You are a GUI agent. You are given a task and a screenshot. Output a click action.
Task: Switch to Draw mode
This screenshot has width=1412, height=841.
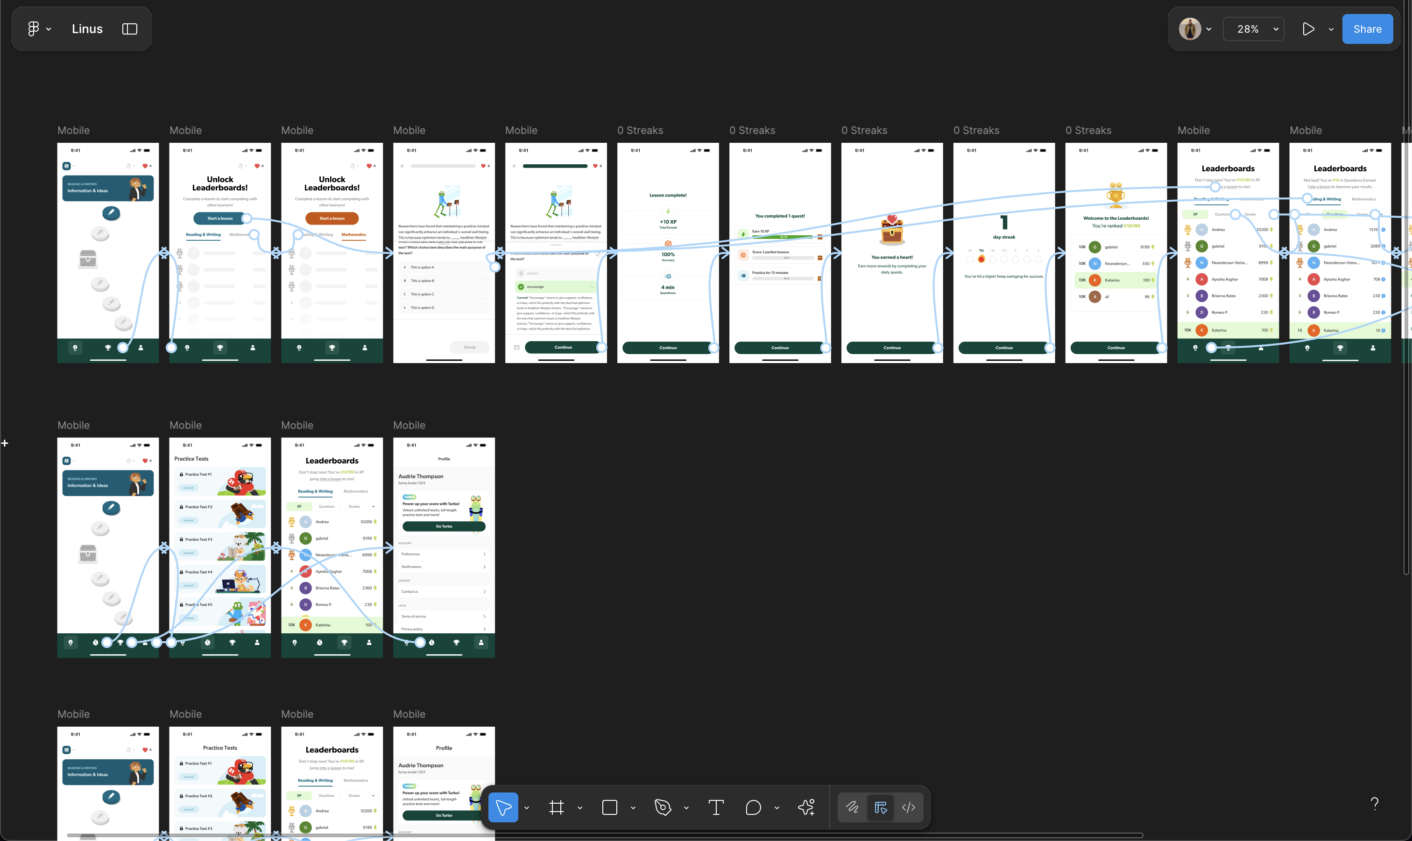pos(852,807)
